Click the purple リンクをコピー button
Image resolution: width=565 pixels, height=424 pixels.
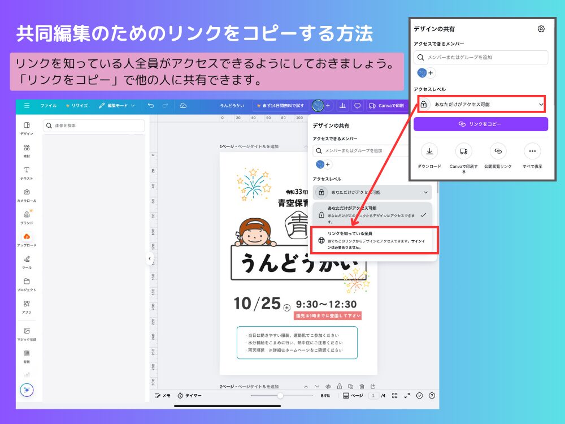click(x=481, y=124)
